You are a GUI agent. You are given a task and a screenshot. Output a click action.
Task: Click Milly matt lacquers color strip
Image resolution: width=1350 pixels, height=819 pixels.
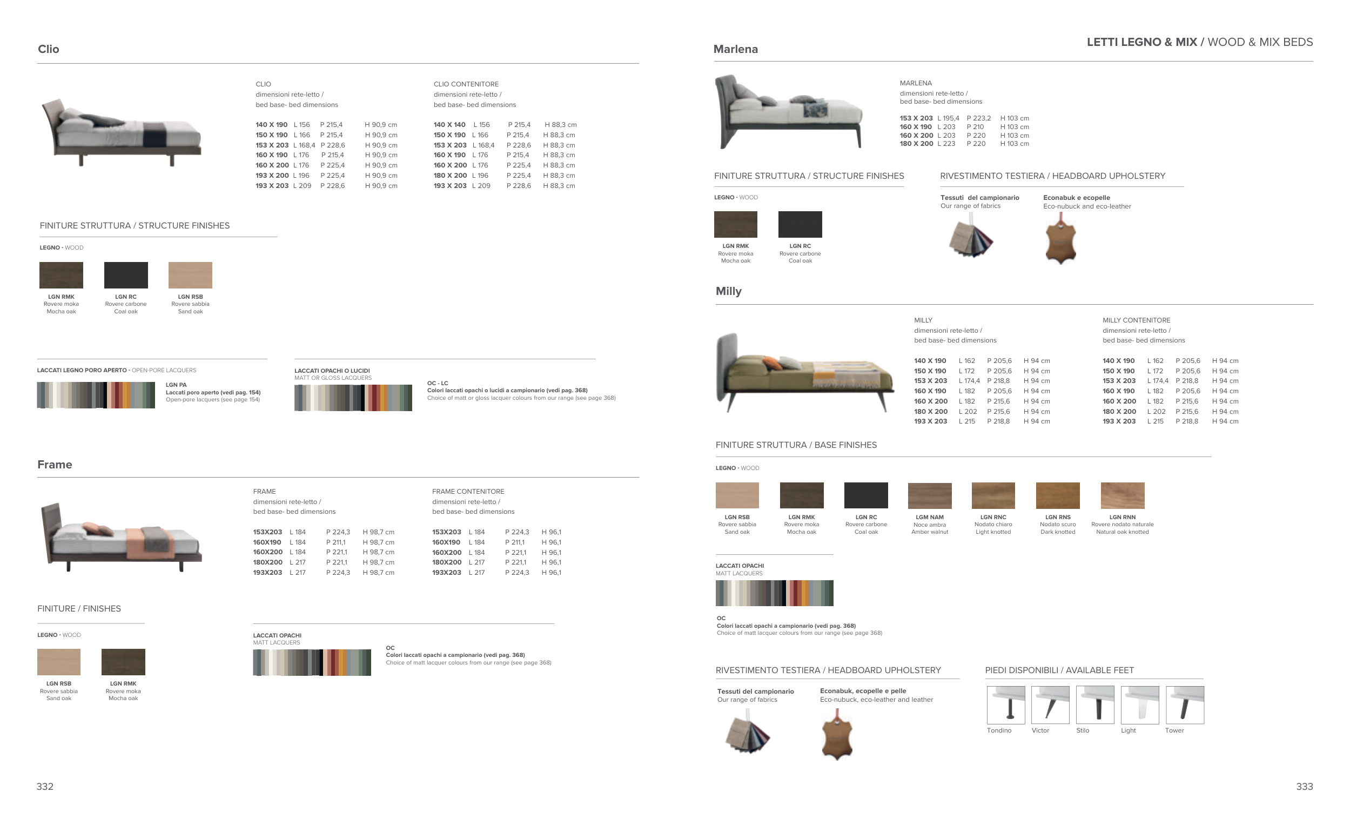pyautogui.click(x=774, y=593)
